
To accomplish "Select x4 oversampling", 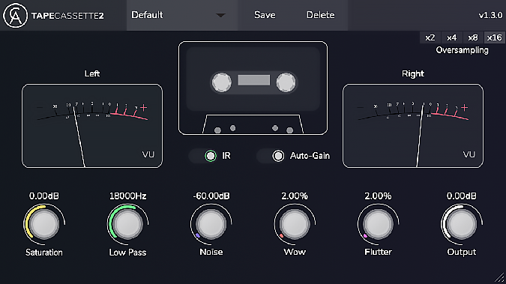I will coord(451,37).
